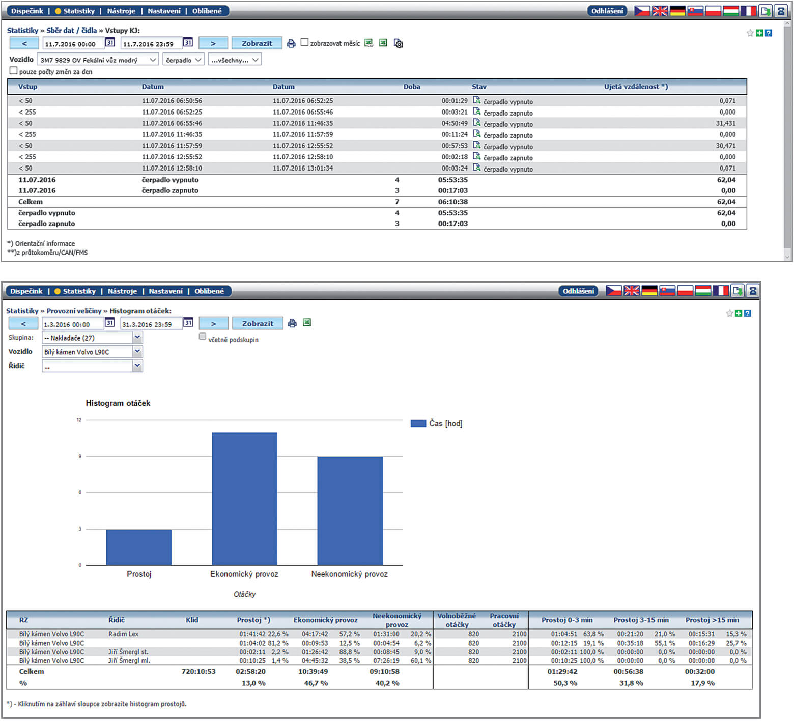
Task: Click green plus icon in Histogram otáček window
Action: click(739, 313)
